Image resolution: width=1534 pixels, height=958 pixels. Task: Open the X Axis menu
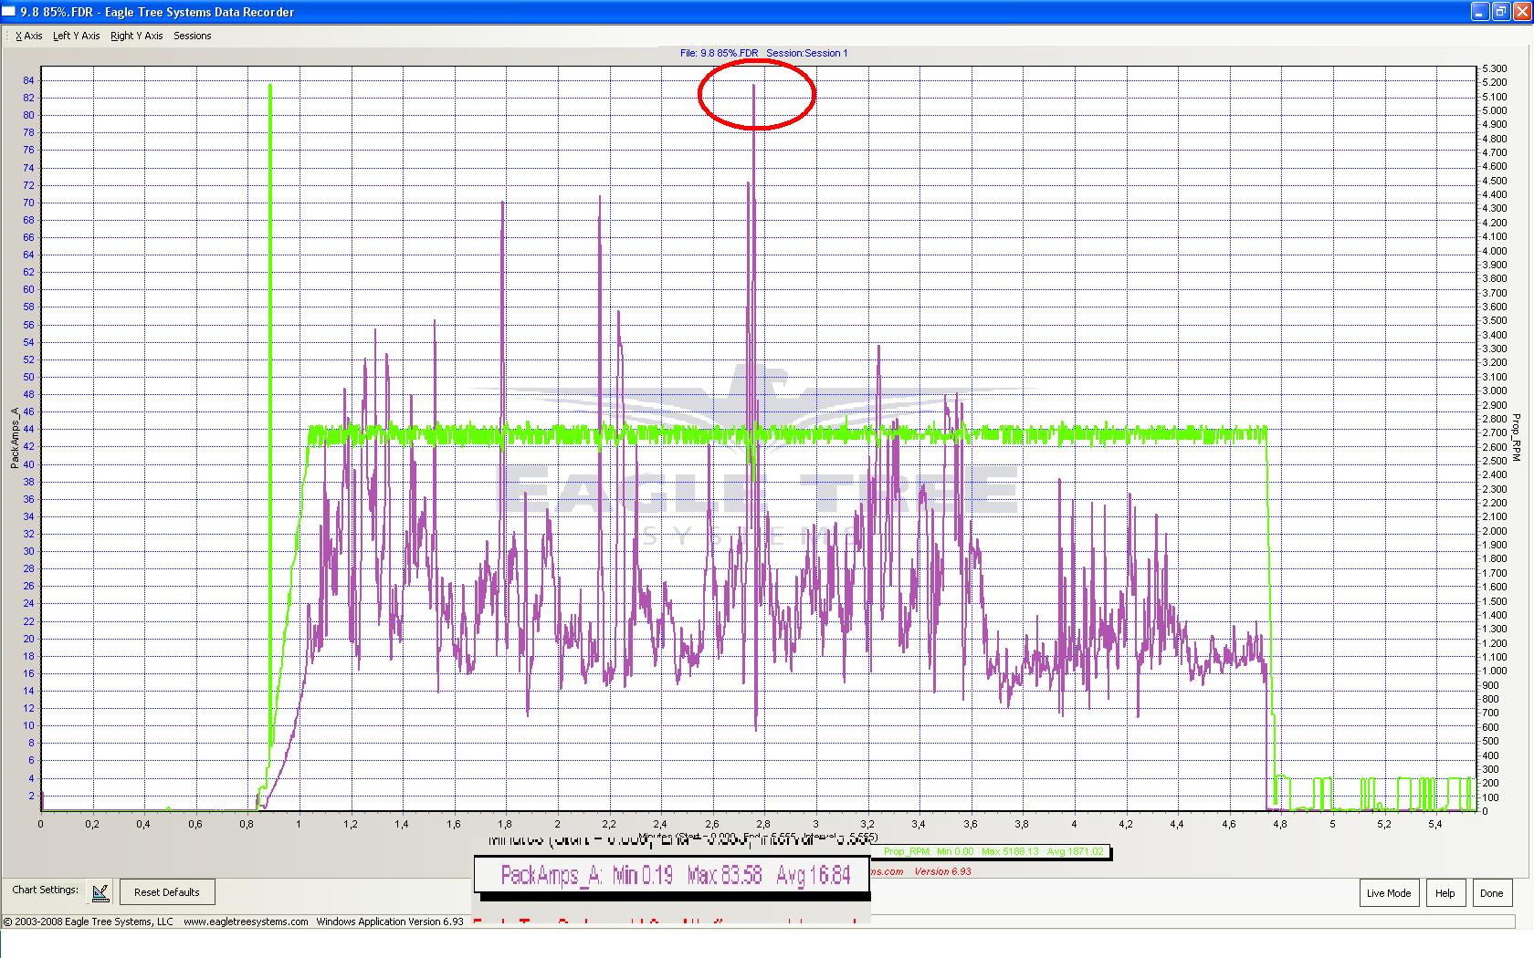click(28, 36)
